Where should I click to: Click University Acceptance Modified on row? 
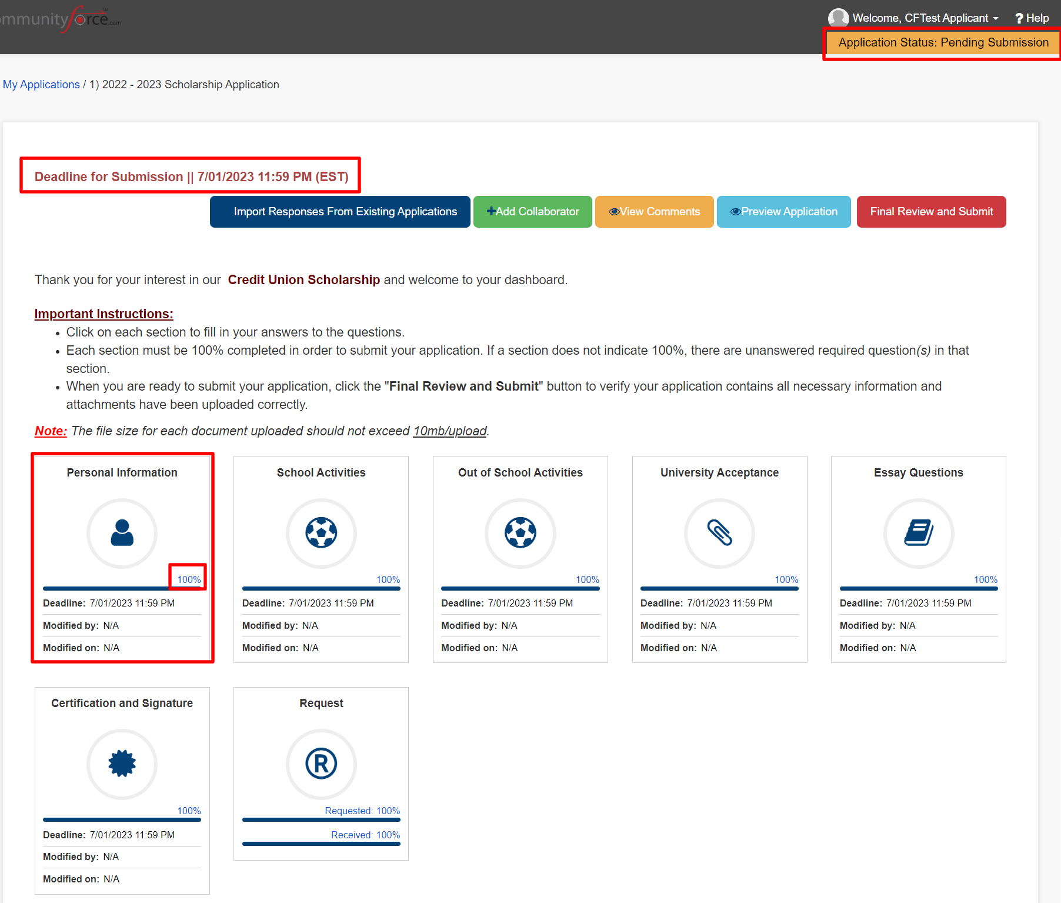[719, 648]
